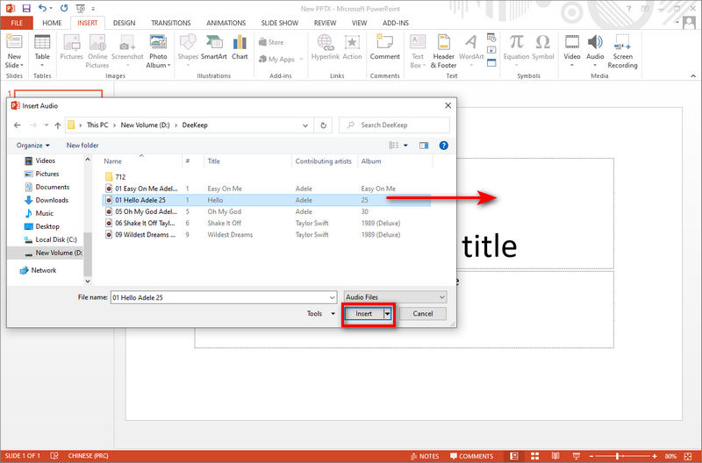Click the Undo arrow in quick access toolbar
Image resolution: width=702 pixels, height=463 pixels.
[42, 8]
